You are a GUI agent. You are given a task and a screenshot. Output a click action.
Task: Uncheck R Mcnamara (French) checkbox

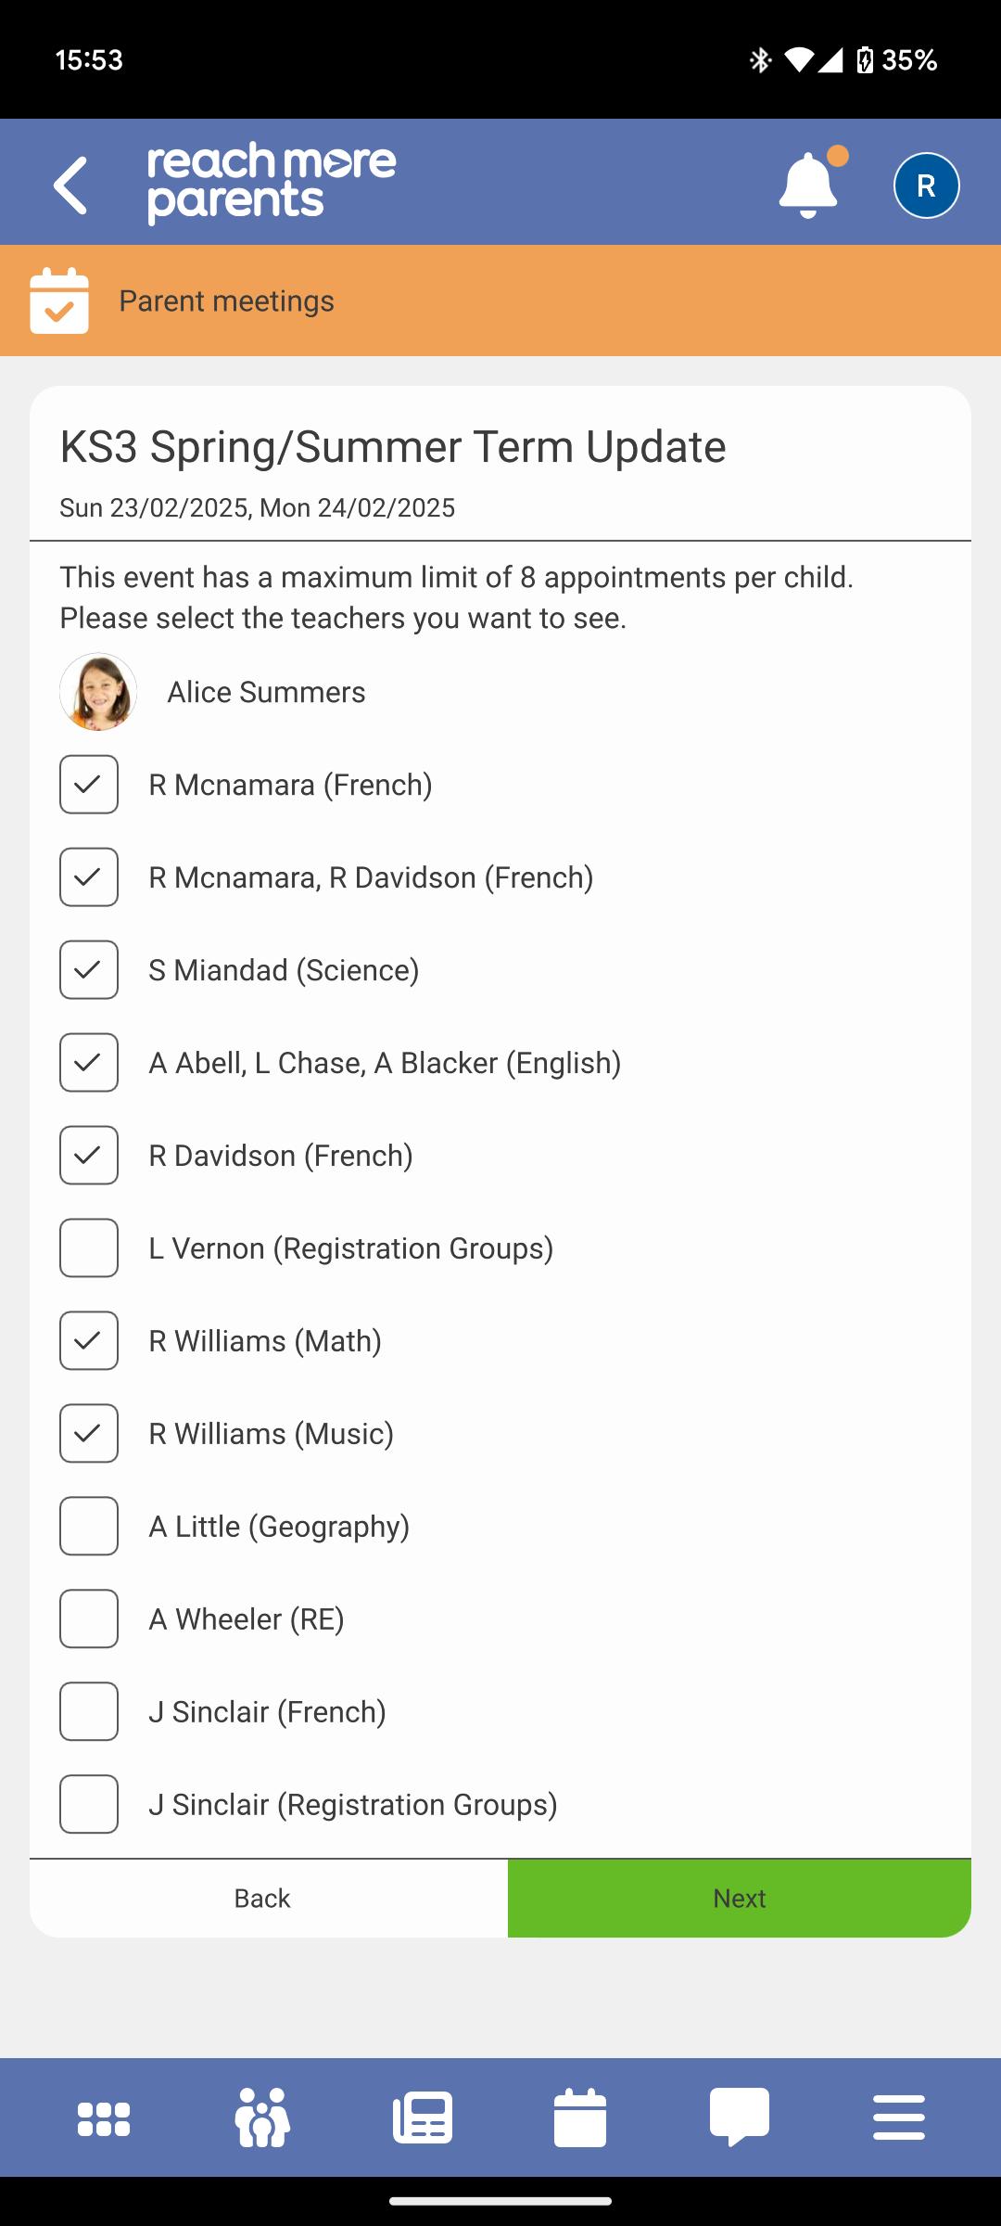pyautogui.click(x=89, y=785)
